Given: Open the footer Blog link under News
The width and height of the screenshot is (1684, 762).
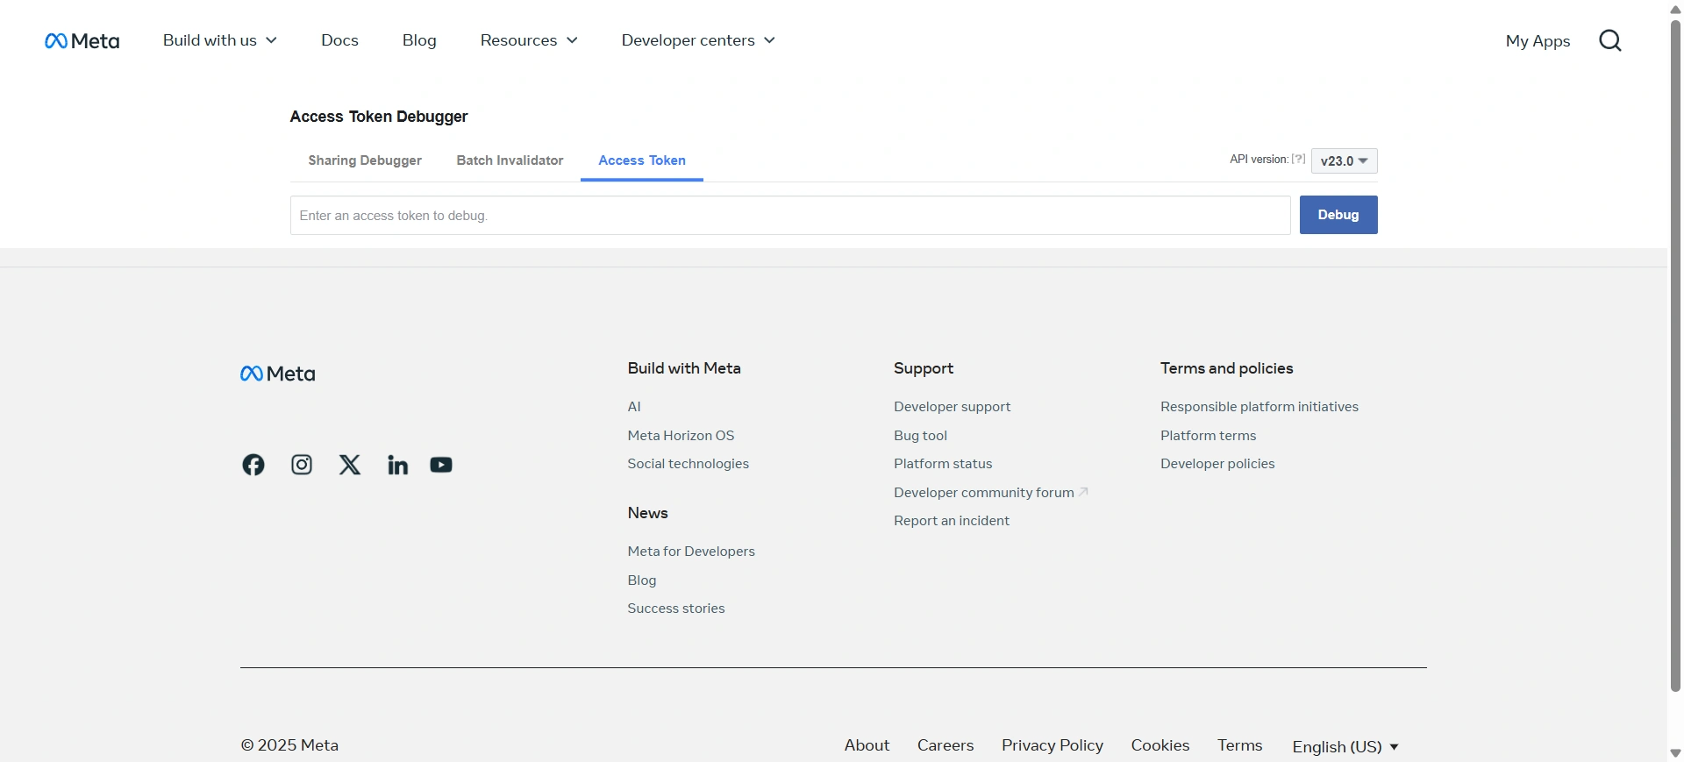Looking at the screenshot, I should 642,580.
